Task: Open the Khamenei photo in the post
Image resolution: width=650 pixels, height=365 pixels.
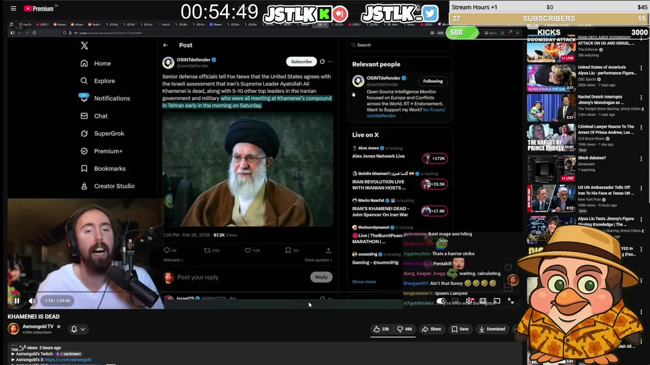Action: (248, 170)
